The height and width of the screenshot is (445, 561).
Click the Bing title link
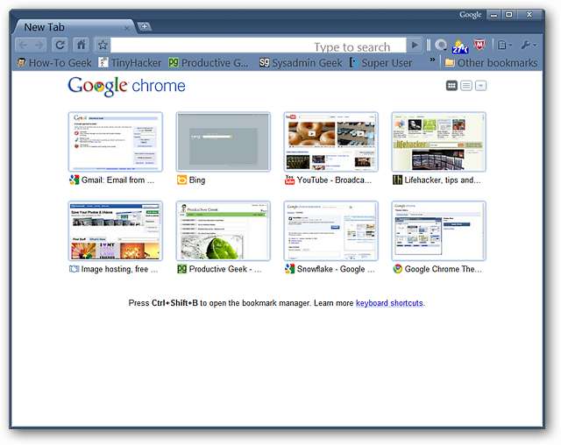pos(197,180)
